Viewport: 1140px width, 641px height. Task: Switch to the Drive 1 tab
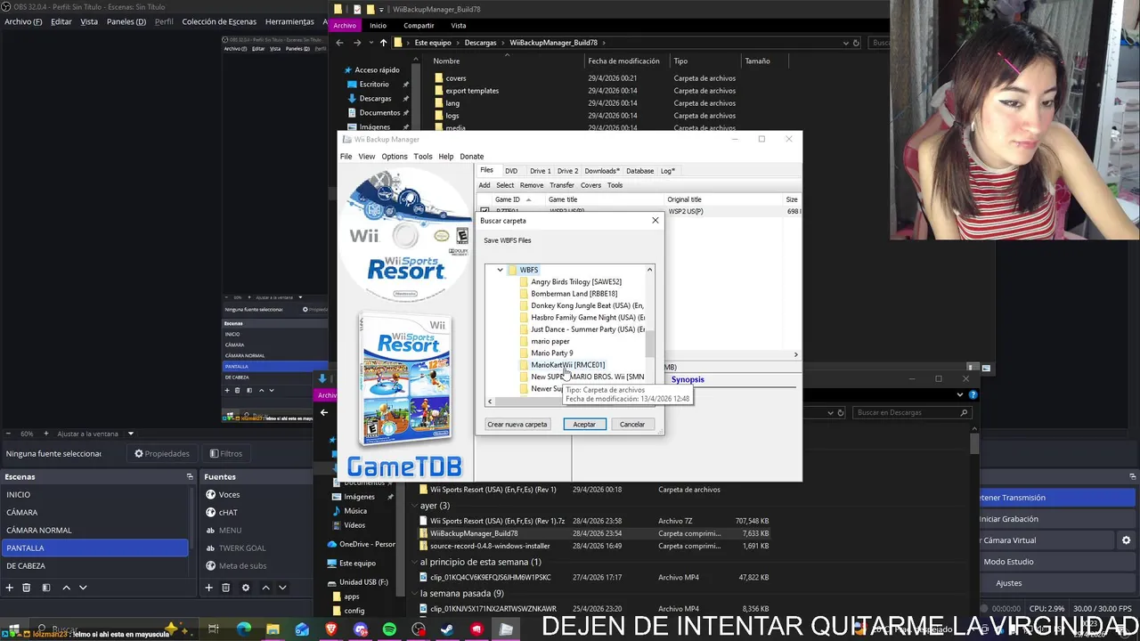[540, 171]
